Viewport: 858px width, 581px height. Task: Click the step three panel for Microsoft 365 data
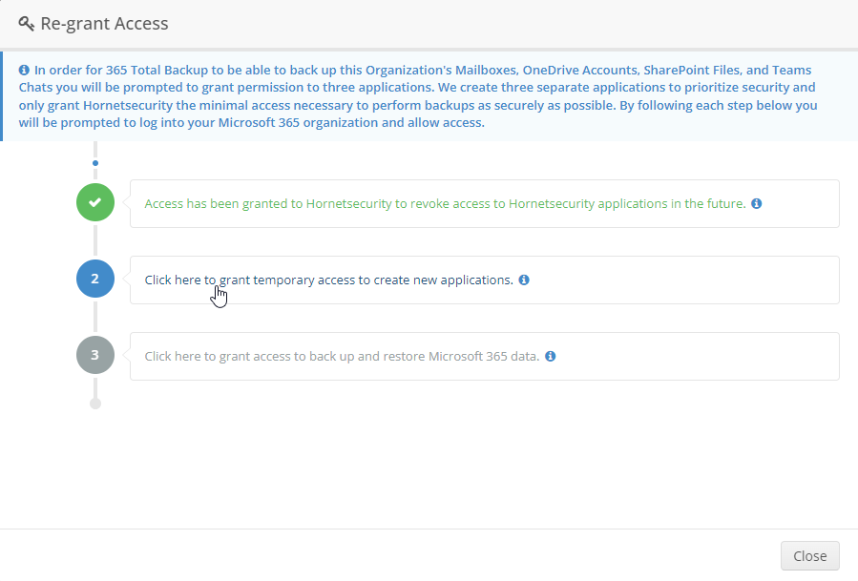click(x=668, y=355)
